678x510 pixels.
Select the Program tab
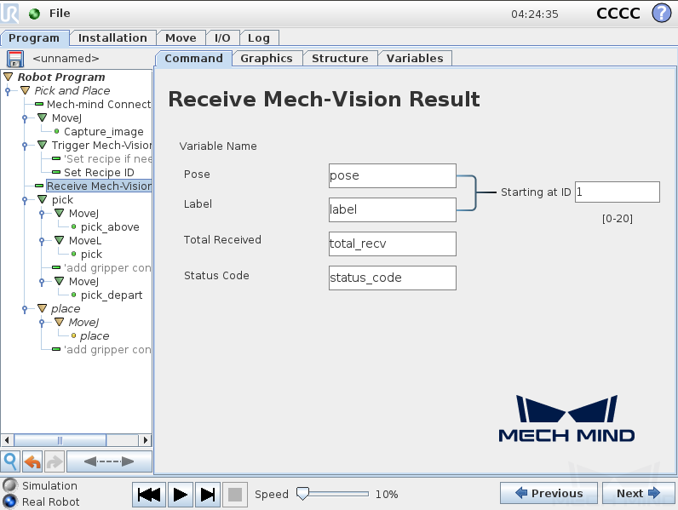pos(34,38)
